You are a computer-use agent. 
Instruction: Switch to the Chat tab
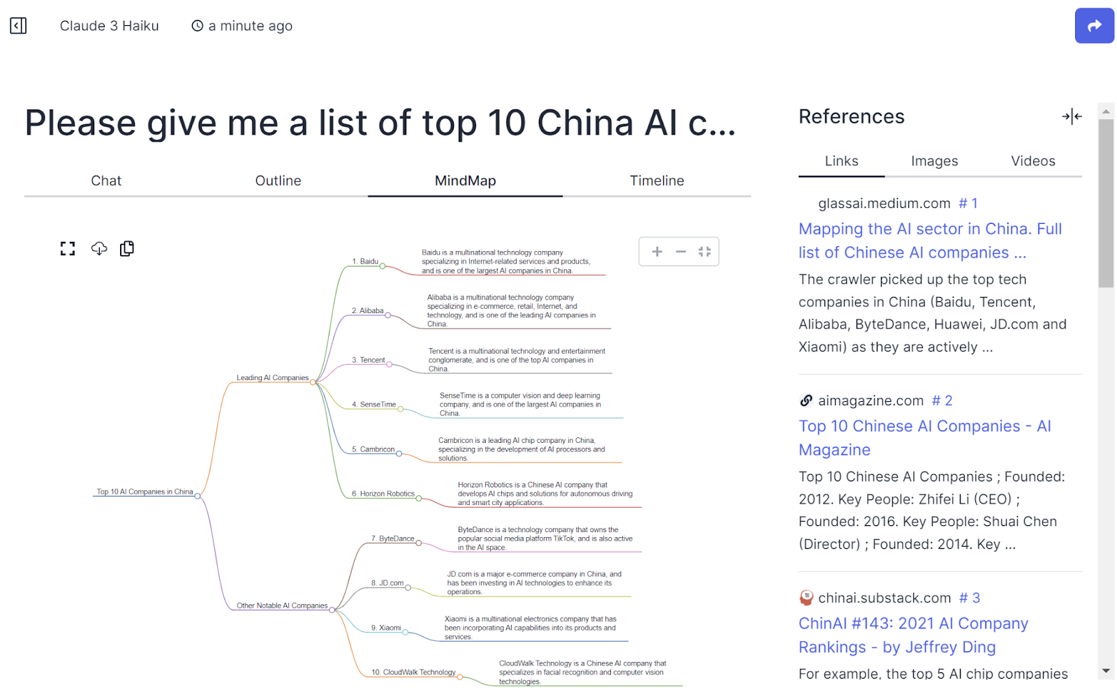106,181
